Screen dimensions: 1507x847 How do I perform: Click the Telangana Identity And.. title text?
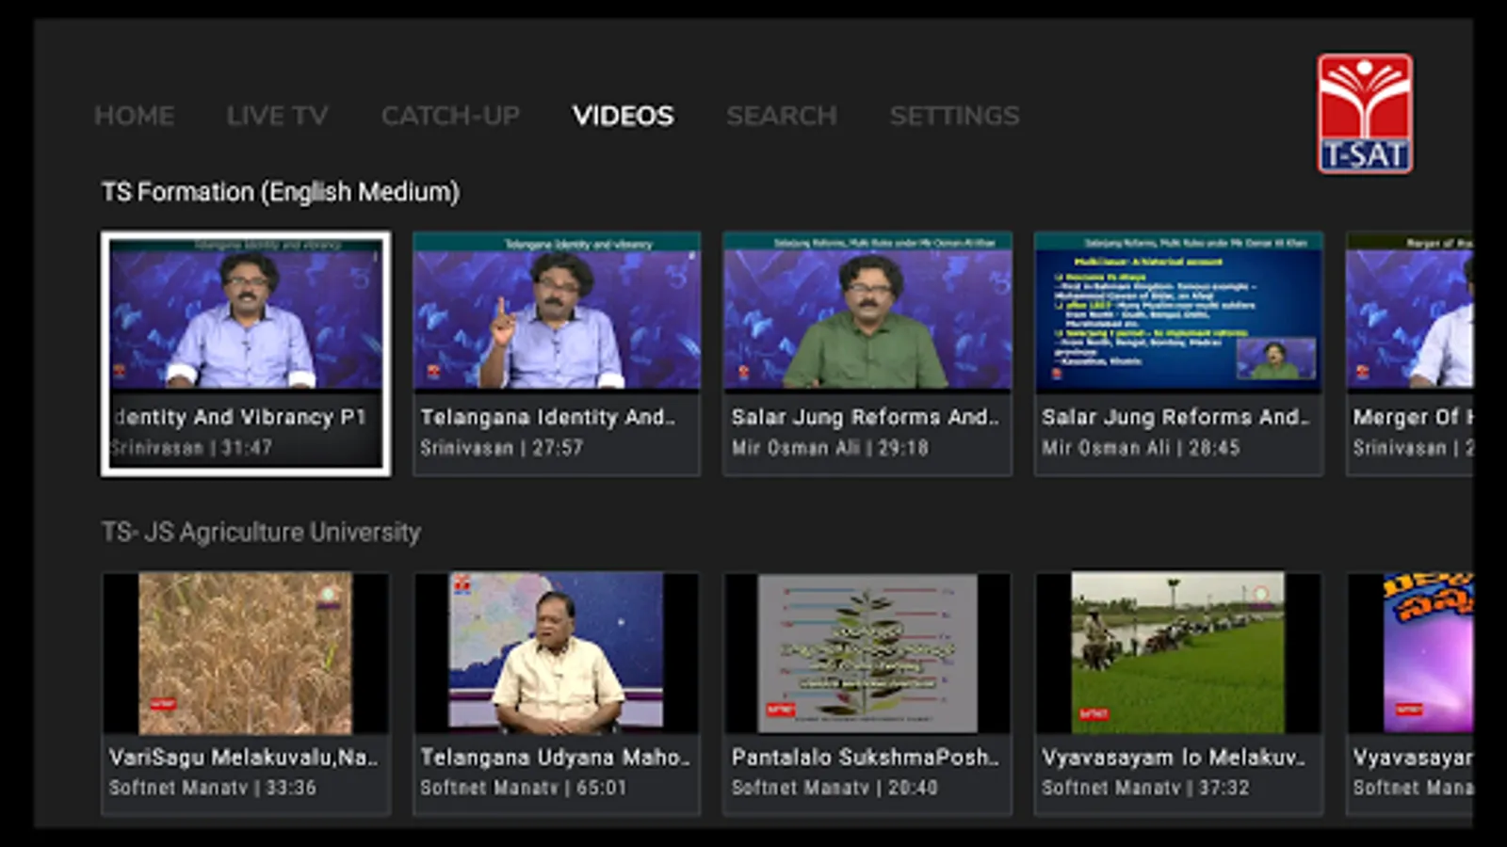point(547,417)
